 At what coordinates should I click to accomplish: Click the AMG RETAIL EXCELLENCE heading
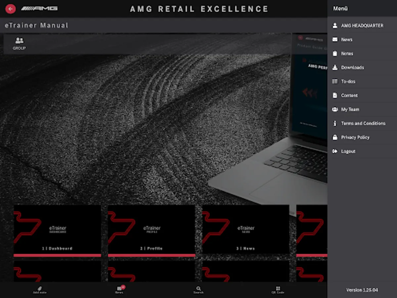point(199,9)
